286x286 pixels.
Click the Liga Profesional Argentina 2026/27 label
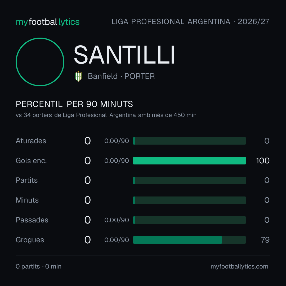pos(190,22)
